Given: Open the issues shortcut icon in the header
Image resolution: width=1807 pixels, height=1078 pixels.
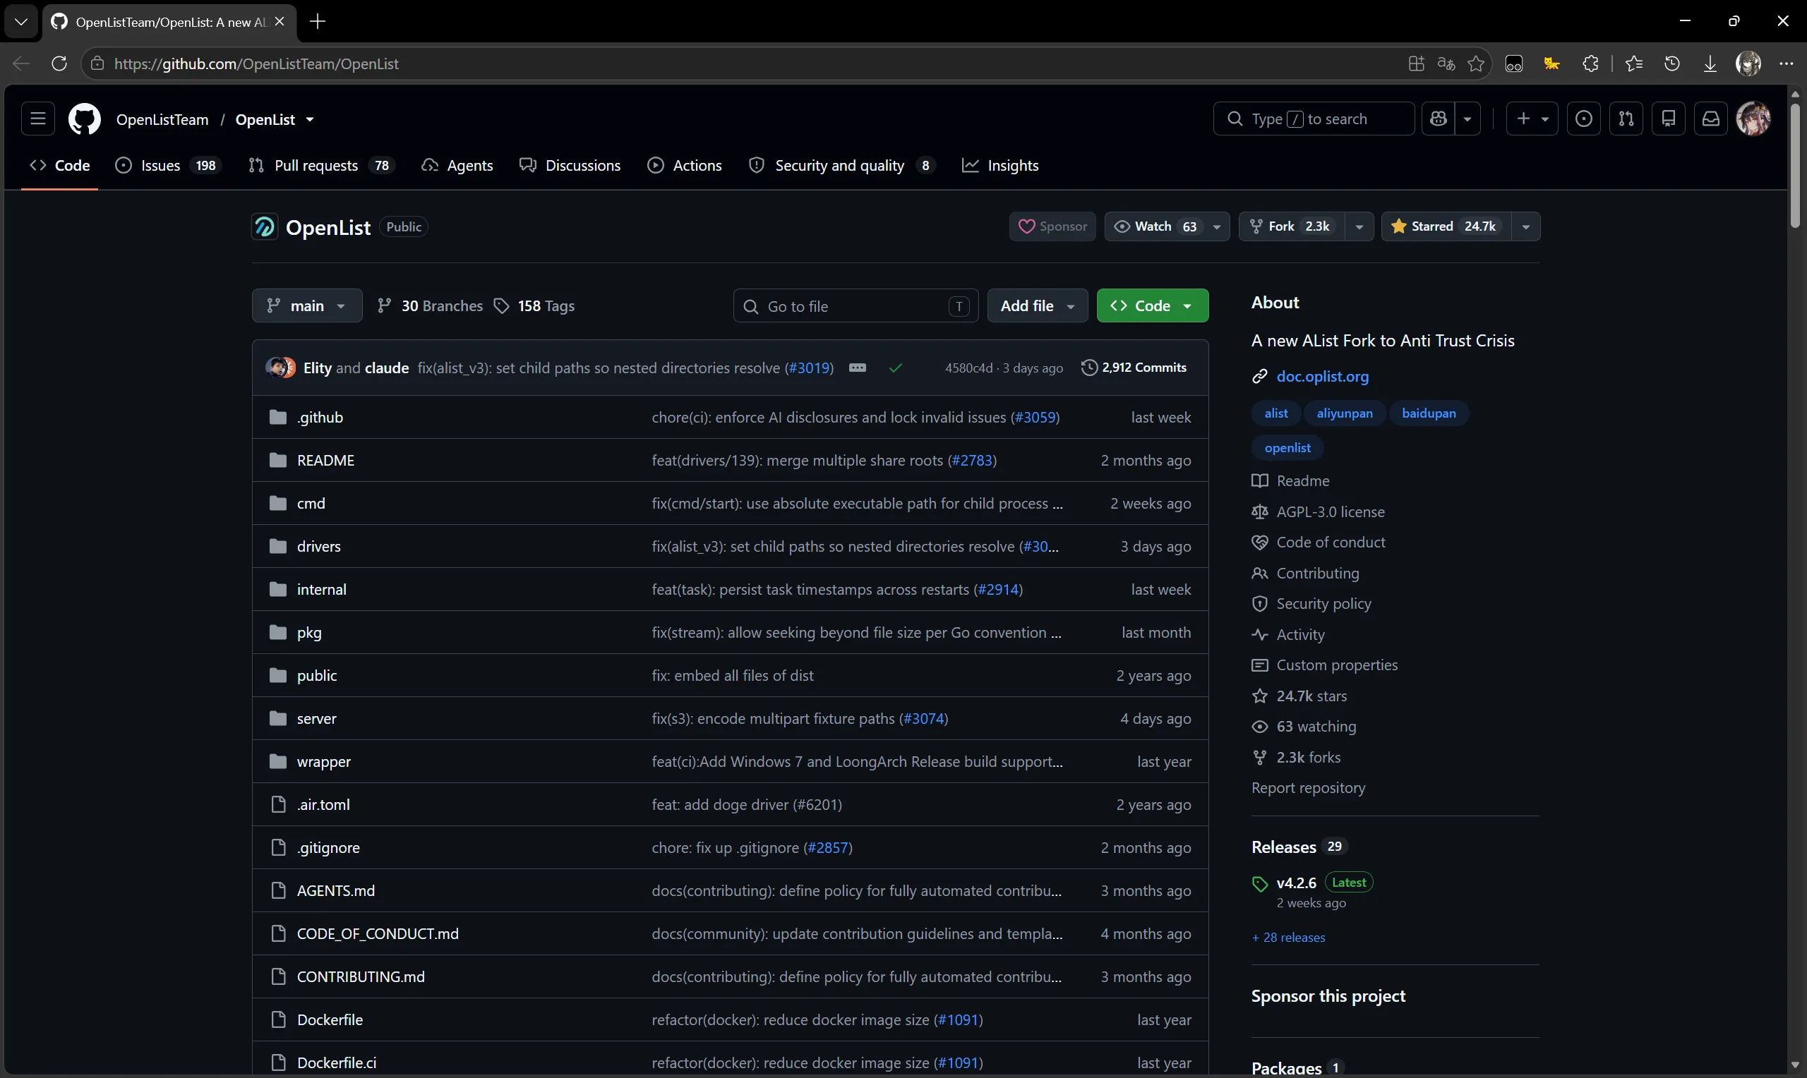Looking at the screenshot, I should coord(1584,119).
